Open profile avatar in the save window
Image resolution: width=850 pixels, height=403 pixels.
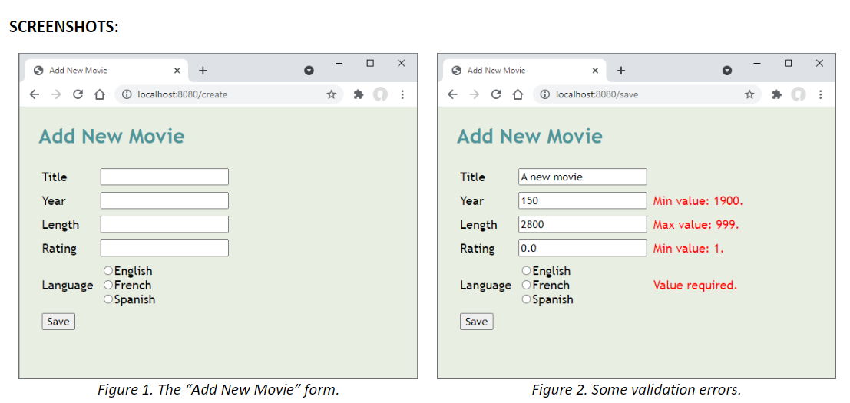pos(799,94)
